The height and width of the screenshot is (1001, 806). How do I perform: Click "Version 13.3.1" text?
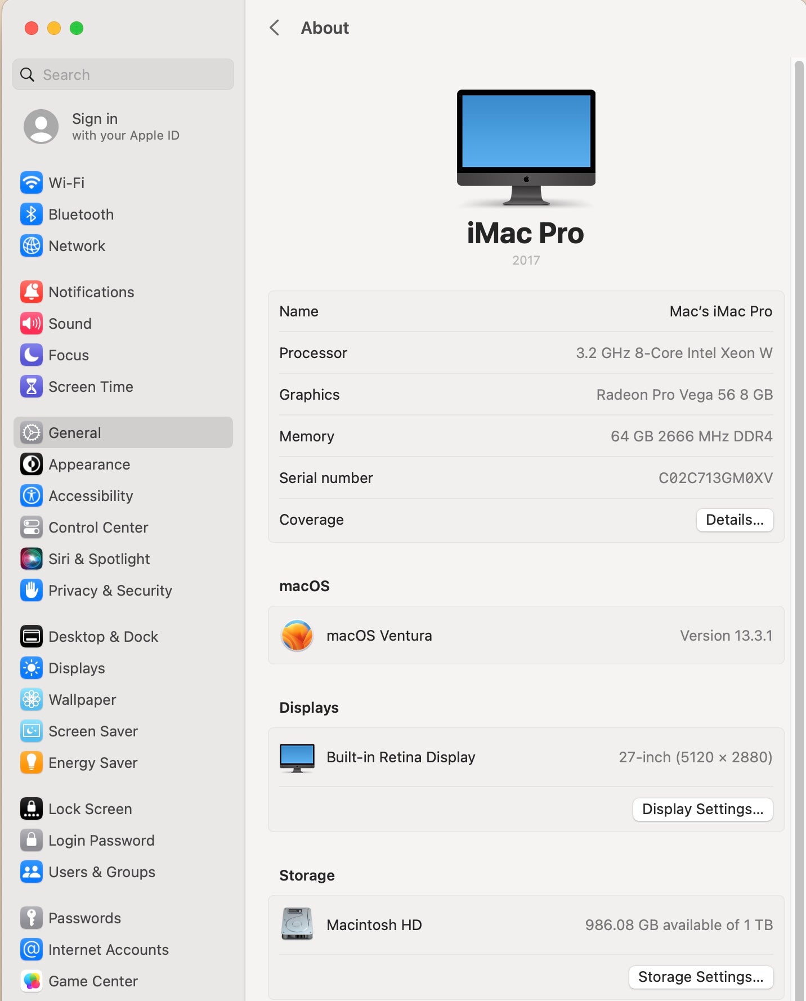point(726,636)
